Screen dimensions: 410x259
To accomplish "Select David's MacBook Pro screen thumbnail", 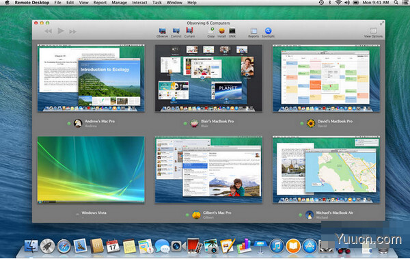I will [x=326, y=78].
